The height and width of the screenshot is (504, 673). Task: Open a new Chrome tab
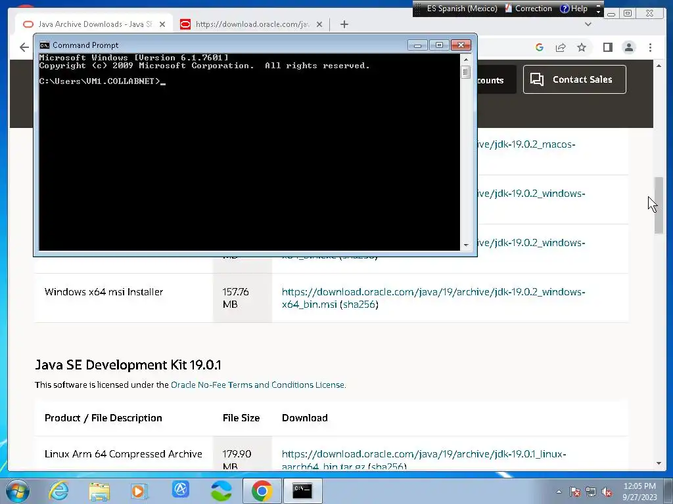point(344,24)
